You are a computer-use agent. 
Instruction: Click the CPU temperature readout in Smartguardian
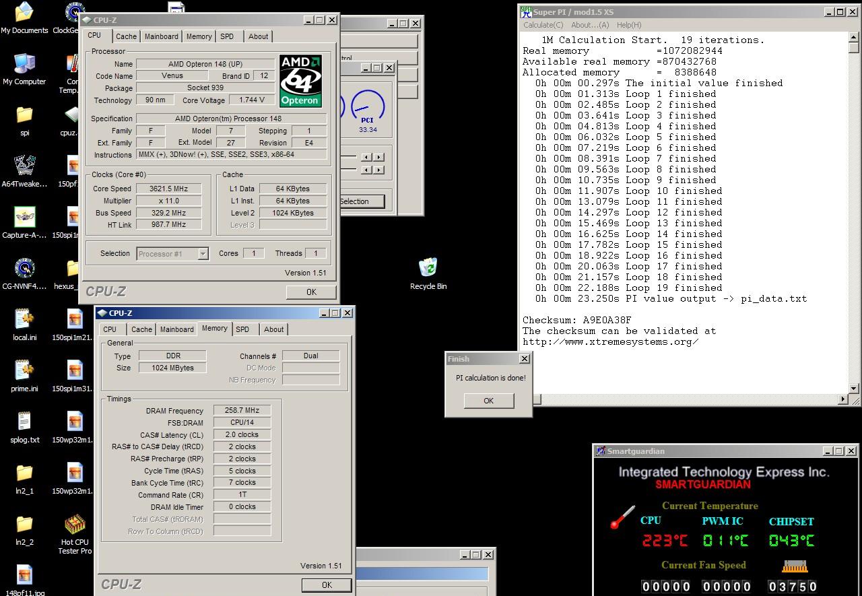click(665, 540)
